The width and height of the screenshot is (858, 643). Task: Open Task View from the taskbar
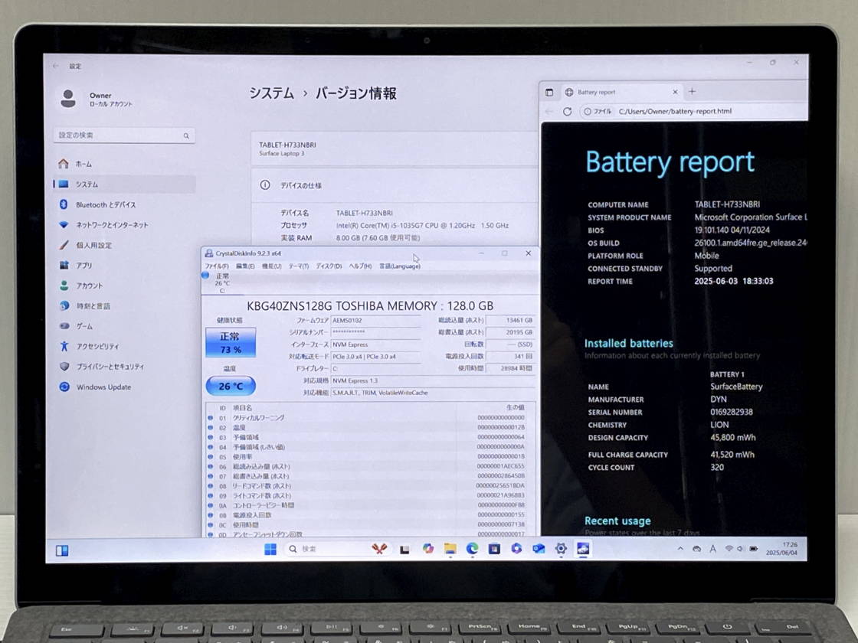point(404,550)
